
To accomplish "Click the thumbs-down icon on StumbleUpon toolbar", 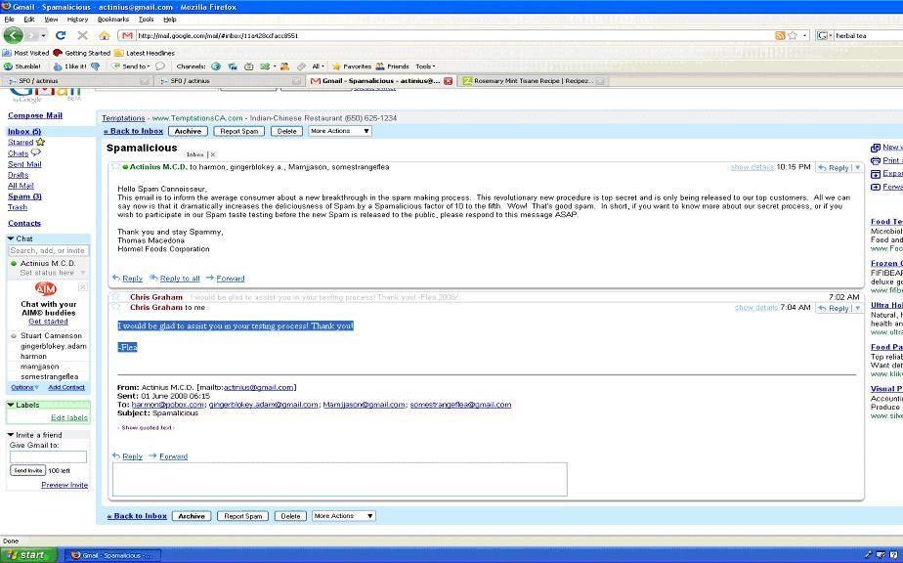I will 96,66.
